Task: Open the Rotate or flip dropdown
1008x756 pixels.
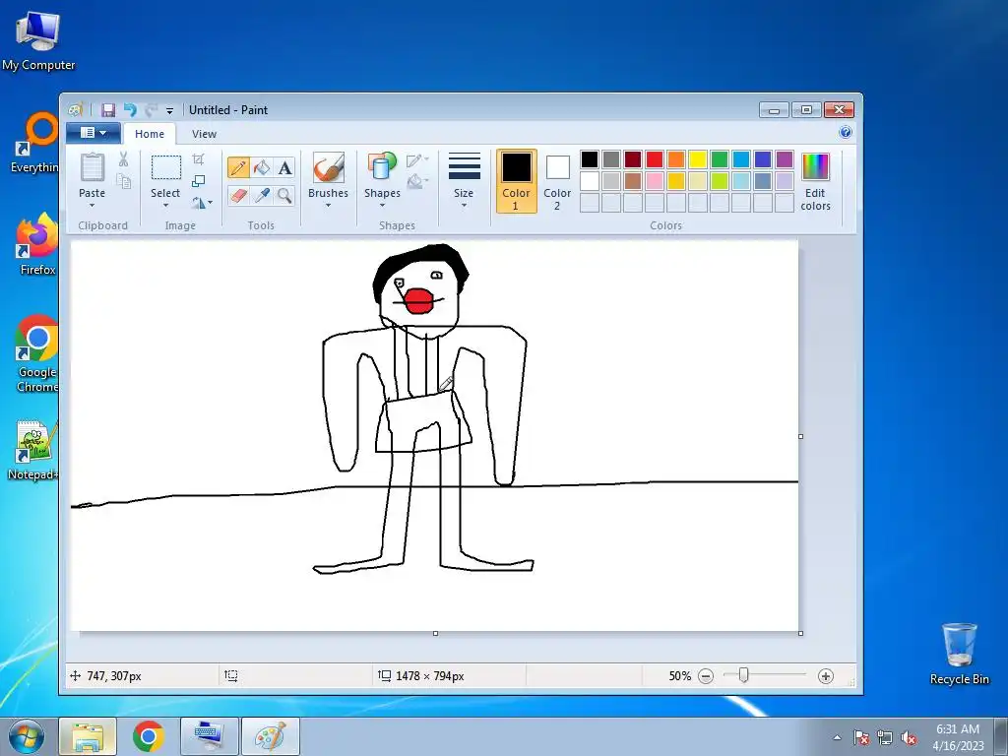Action: [x=202, y=203]
